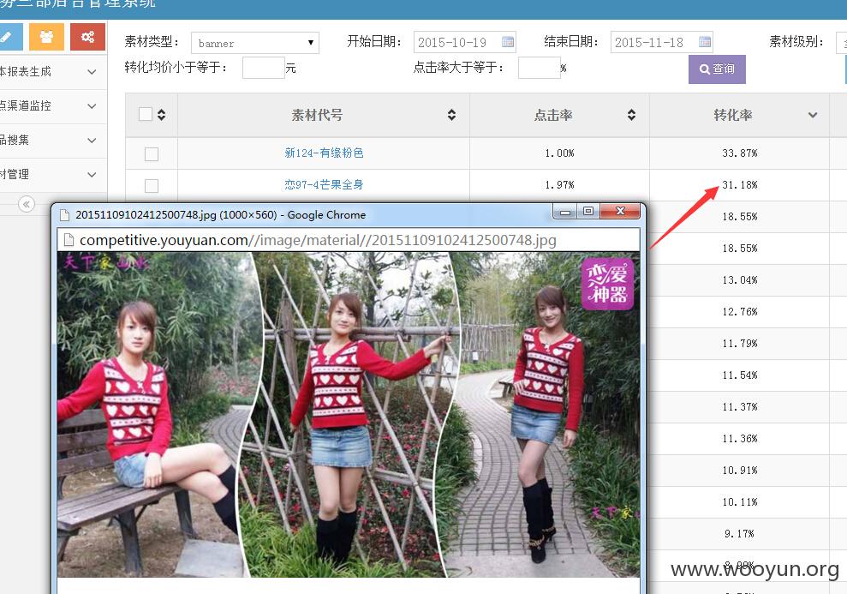Open the 恋97-4芒果全身 material link
Image resolution: width=847 pixels, height=594 pixels.
pyautogui.click(x=324, y=185)
